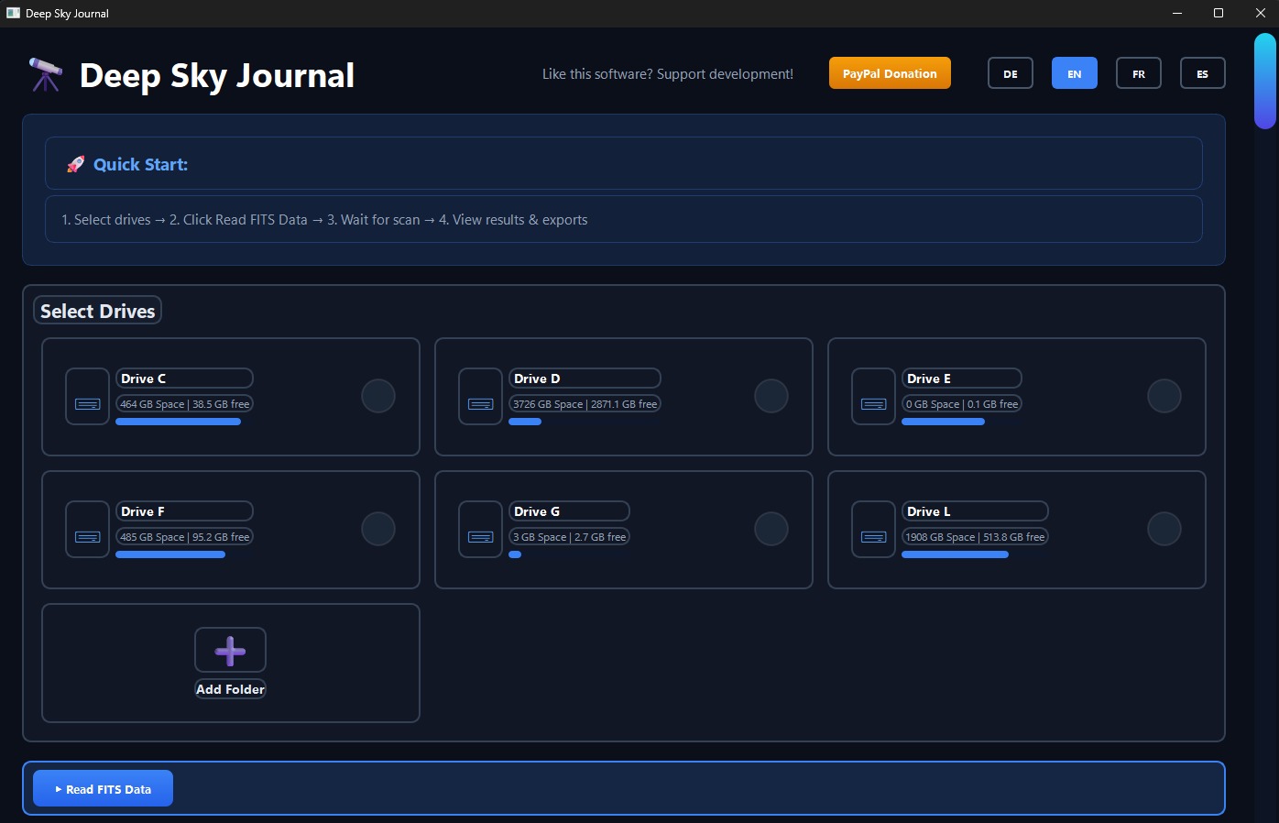Click '464 GB Space | 38.5 GB free'
The width and height of the screenshot is (1279, 823).
coord(184,404)
